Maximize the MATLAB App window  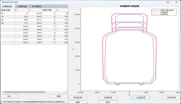click(x=168, y=2)
